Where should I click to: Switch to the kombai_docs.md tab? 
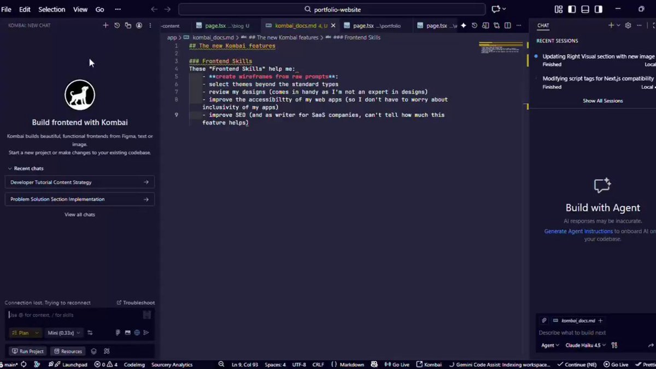pos(300,25)
